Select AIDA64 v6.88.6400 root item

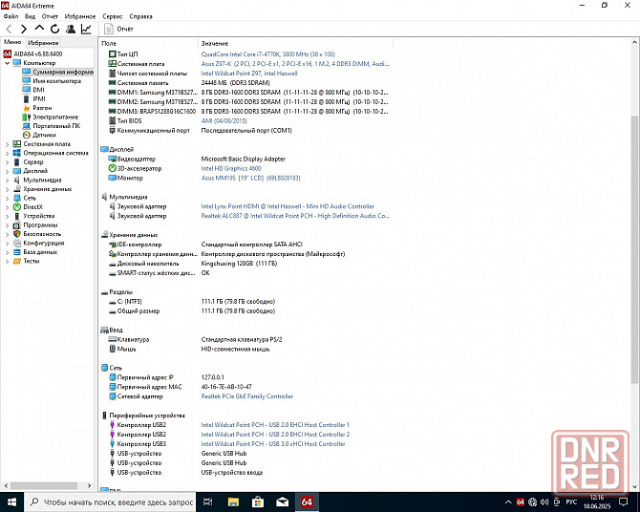click(x=38, y=53)
